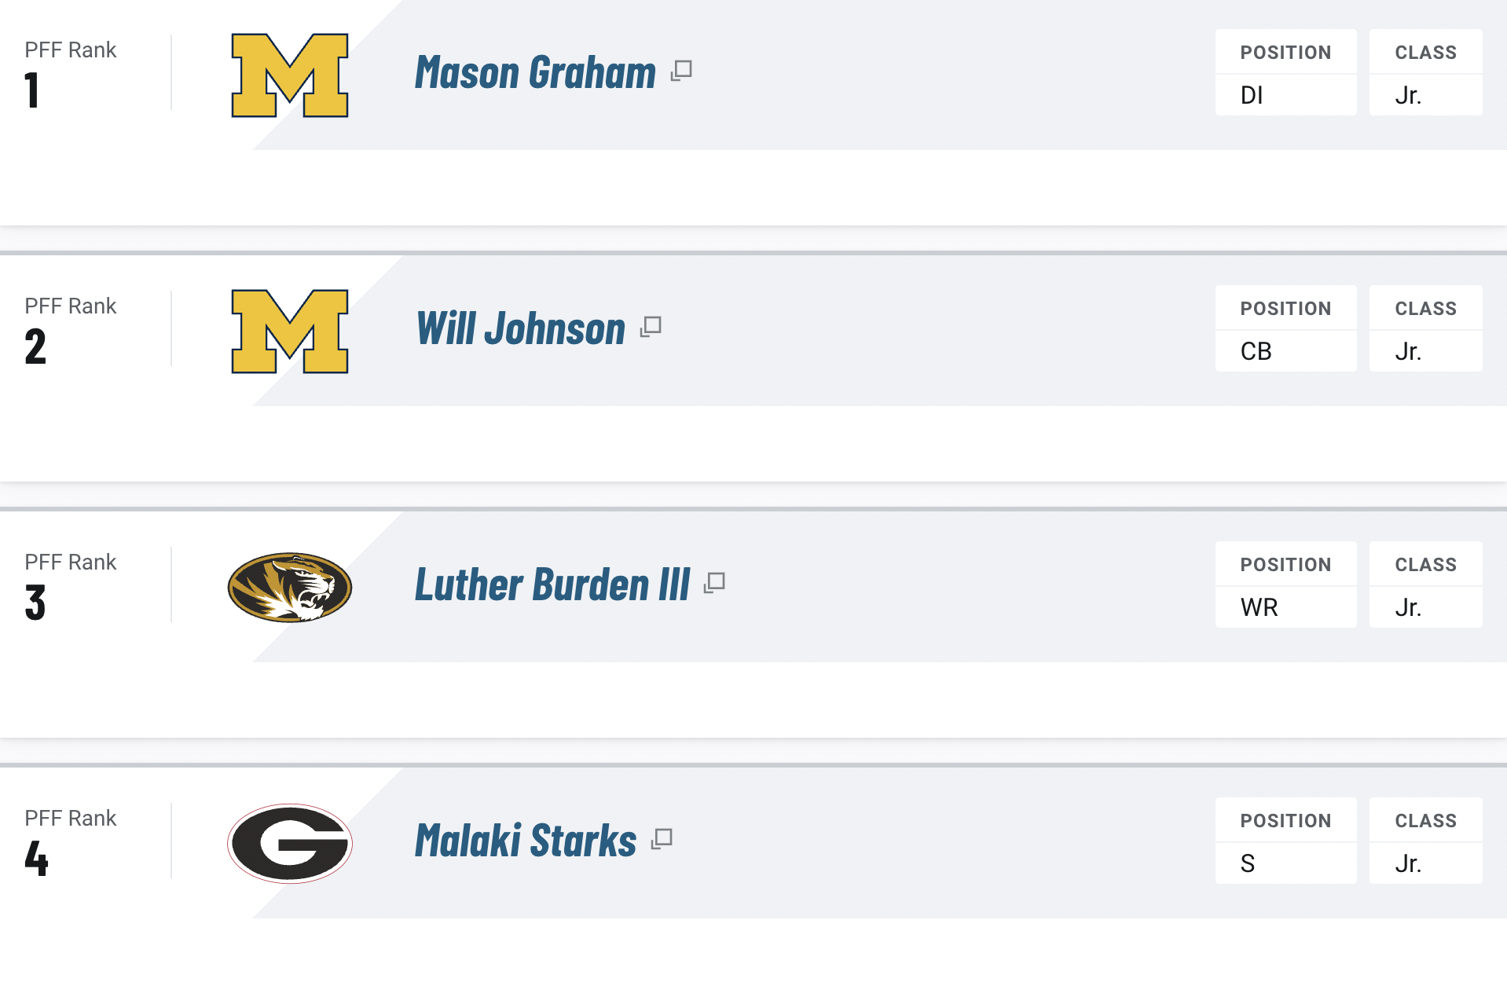
Task: Click the Michigan logo beside Will Johnson
Action: (x=289, y=332)
